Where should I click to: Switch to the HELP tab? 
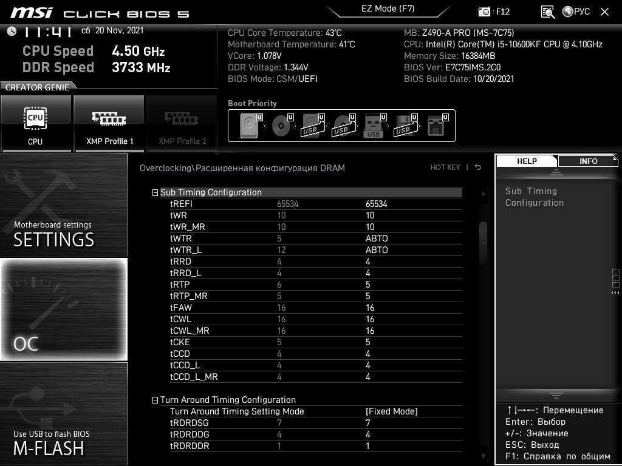[x=527, y=161]
